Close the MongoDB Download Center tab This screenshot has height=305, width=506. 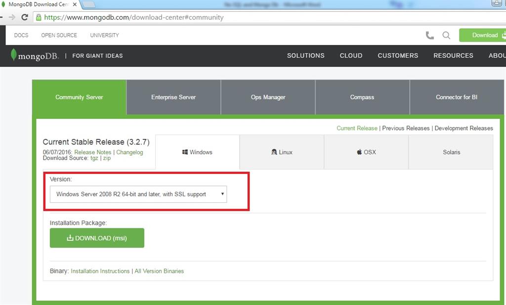[75, 4]
